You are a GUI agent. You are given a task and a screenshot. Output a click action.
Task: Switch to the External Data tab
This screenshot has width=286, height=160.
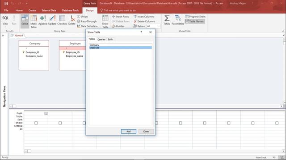coord(49,10)
